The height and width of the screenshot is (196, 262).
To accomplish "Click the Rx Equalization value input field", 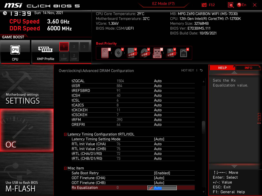I will coord(162,188).
